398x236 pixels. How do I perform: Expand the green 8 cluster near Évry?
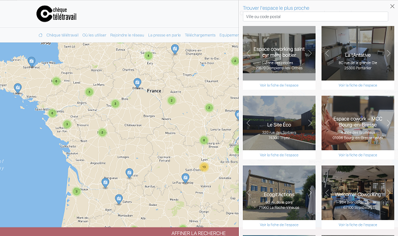(148, 56)
